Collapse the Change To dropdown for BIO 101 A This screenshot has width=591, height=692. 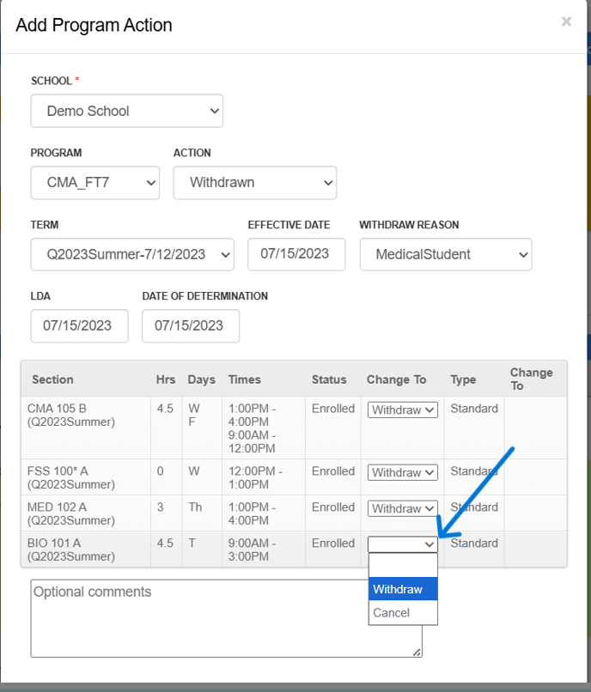coord(403,544)
